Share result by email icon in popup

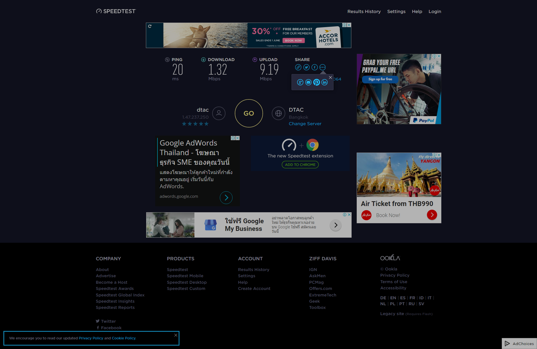click(308, 82)
